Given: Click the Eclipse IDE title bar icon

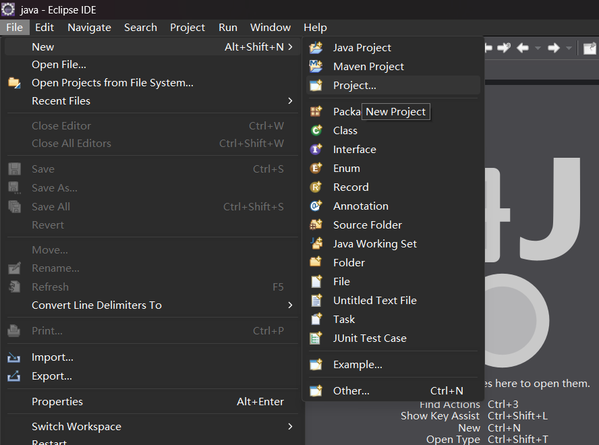Looking at the screenshot, I should pyautogui.click(x=7, y=9).
